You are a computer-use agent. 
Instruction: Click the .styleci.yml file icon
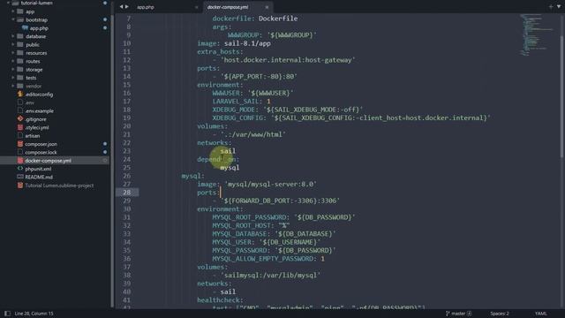[20, 127]
